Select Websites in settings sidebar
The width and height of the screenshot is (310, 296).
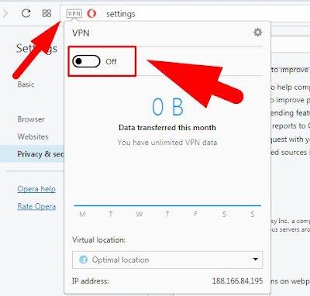point(33,136)
